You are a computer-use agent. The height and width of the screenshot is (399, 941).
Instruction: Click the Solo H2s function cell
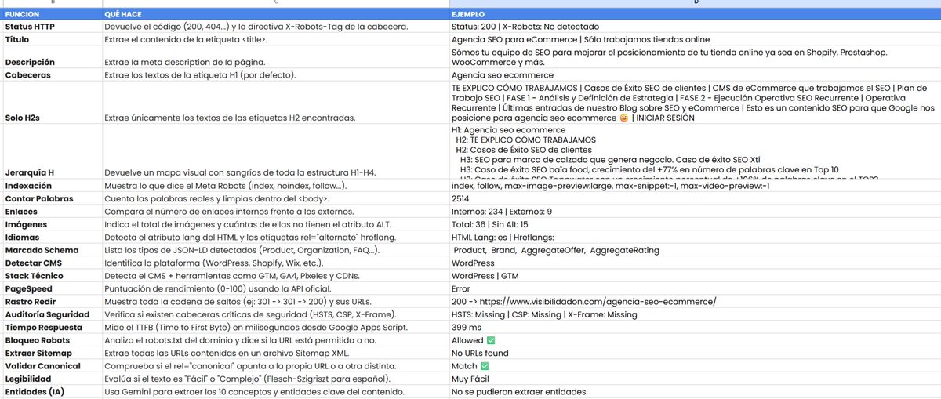tap(52, 103)
